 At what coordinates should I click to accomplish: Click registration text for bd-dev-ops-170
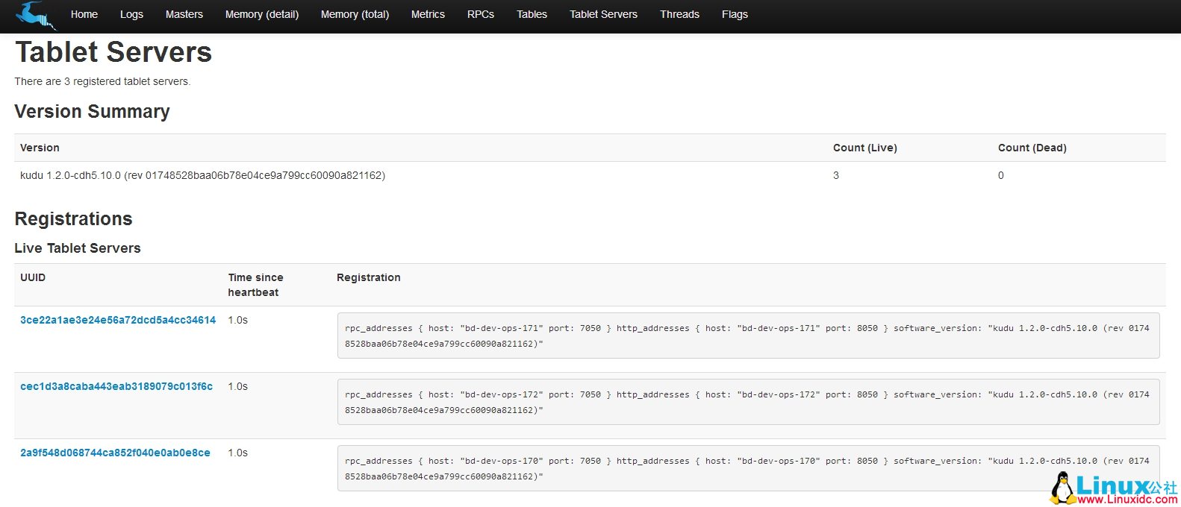point(747,468)
